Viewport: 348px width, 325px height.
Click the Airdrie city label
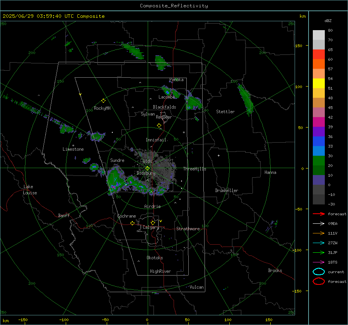point(152,206)
